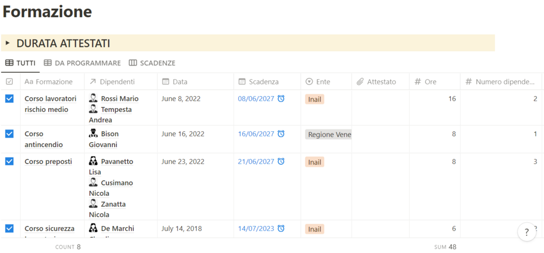Uncheck the Corso preposti row checkbox

pos(9,161)
